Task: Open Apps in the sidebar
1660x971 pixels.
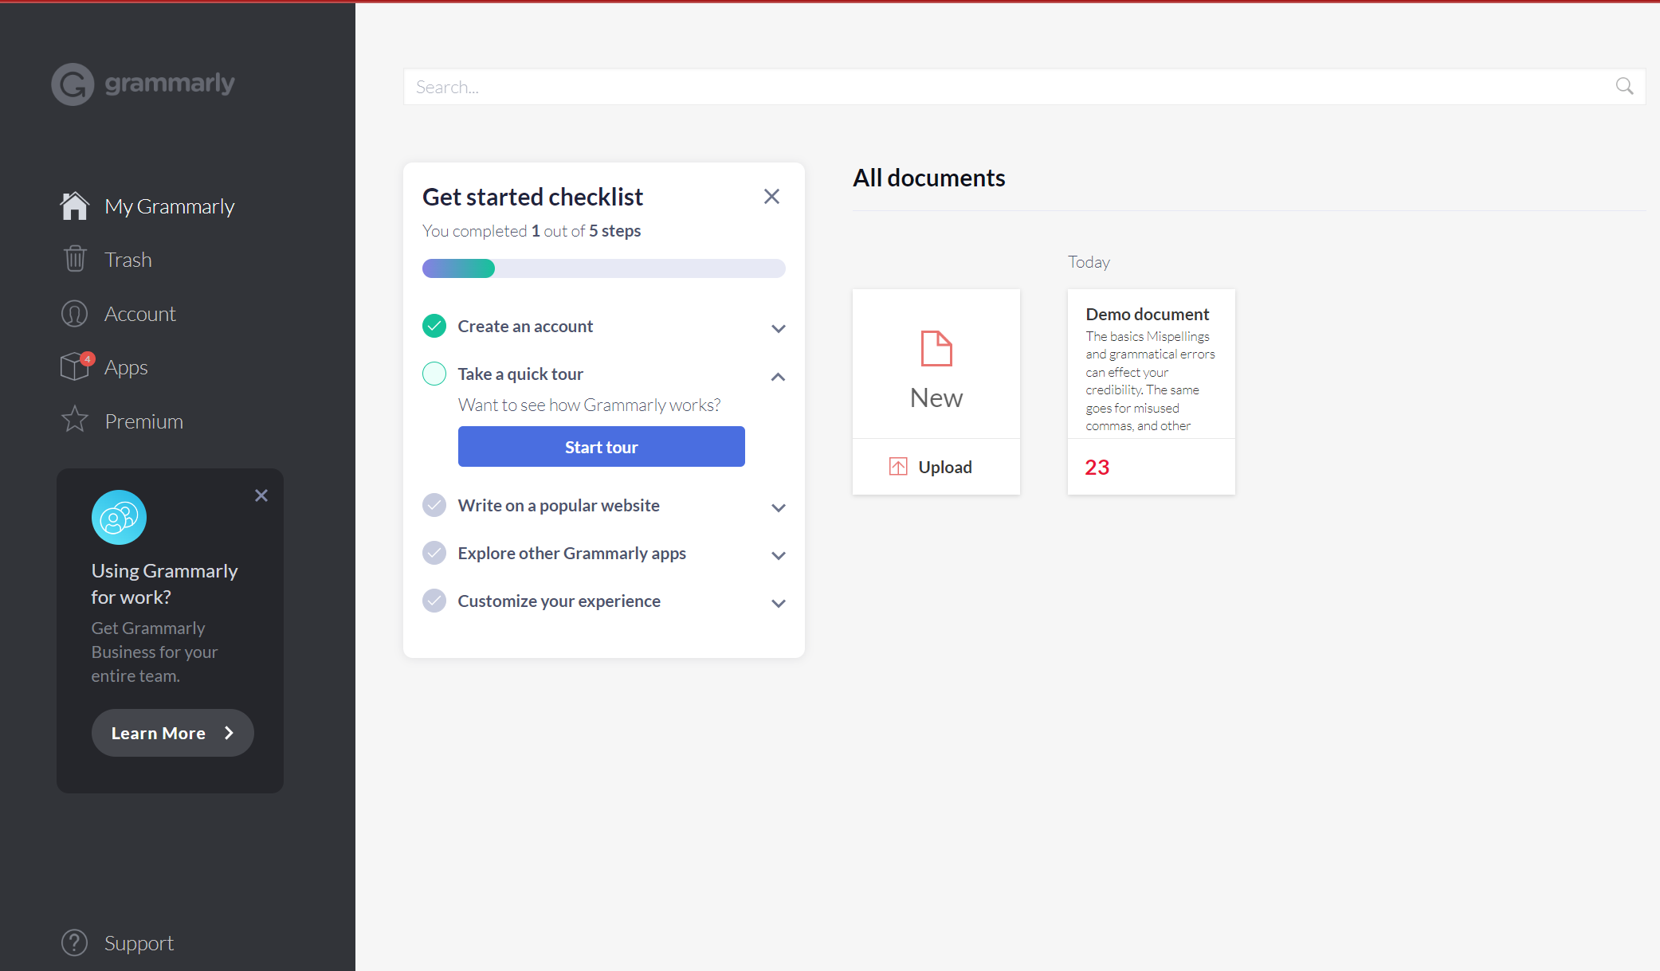Action: (x=126, y=368)
